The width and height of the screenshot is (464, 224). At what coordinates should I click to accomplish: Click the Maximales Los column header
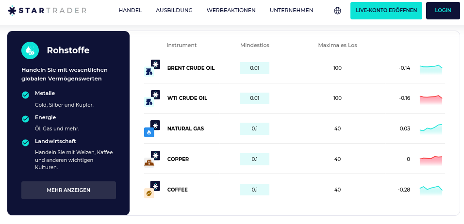(x=338, y=45)
